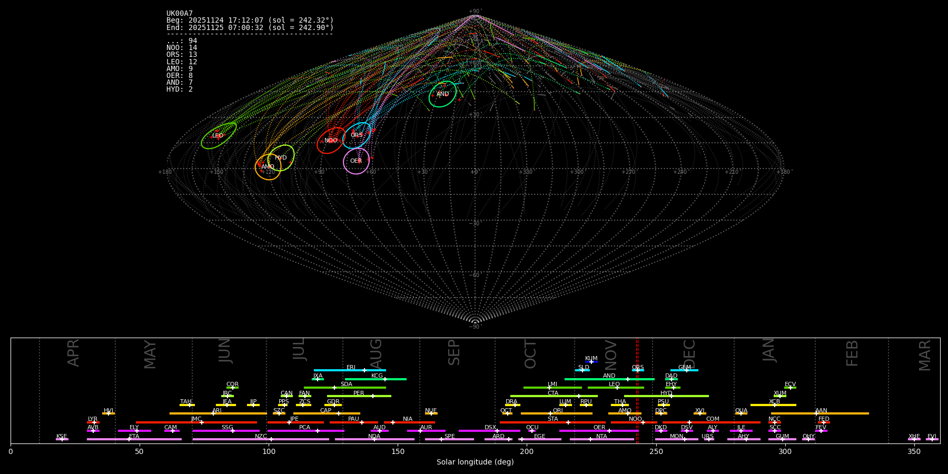Click the STA shower bar in the timeline
This screenshot has width=948, height=474.
552,422
